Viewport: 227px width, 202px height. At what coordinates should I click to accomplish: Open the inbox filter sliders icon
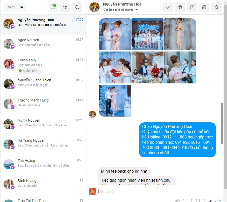tap(65, 7)
